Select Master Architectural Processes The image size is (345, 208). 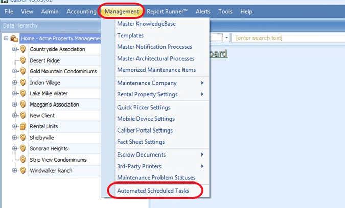click(156, 58)
